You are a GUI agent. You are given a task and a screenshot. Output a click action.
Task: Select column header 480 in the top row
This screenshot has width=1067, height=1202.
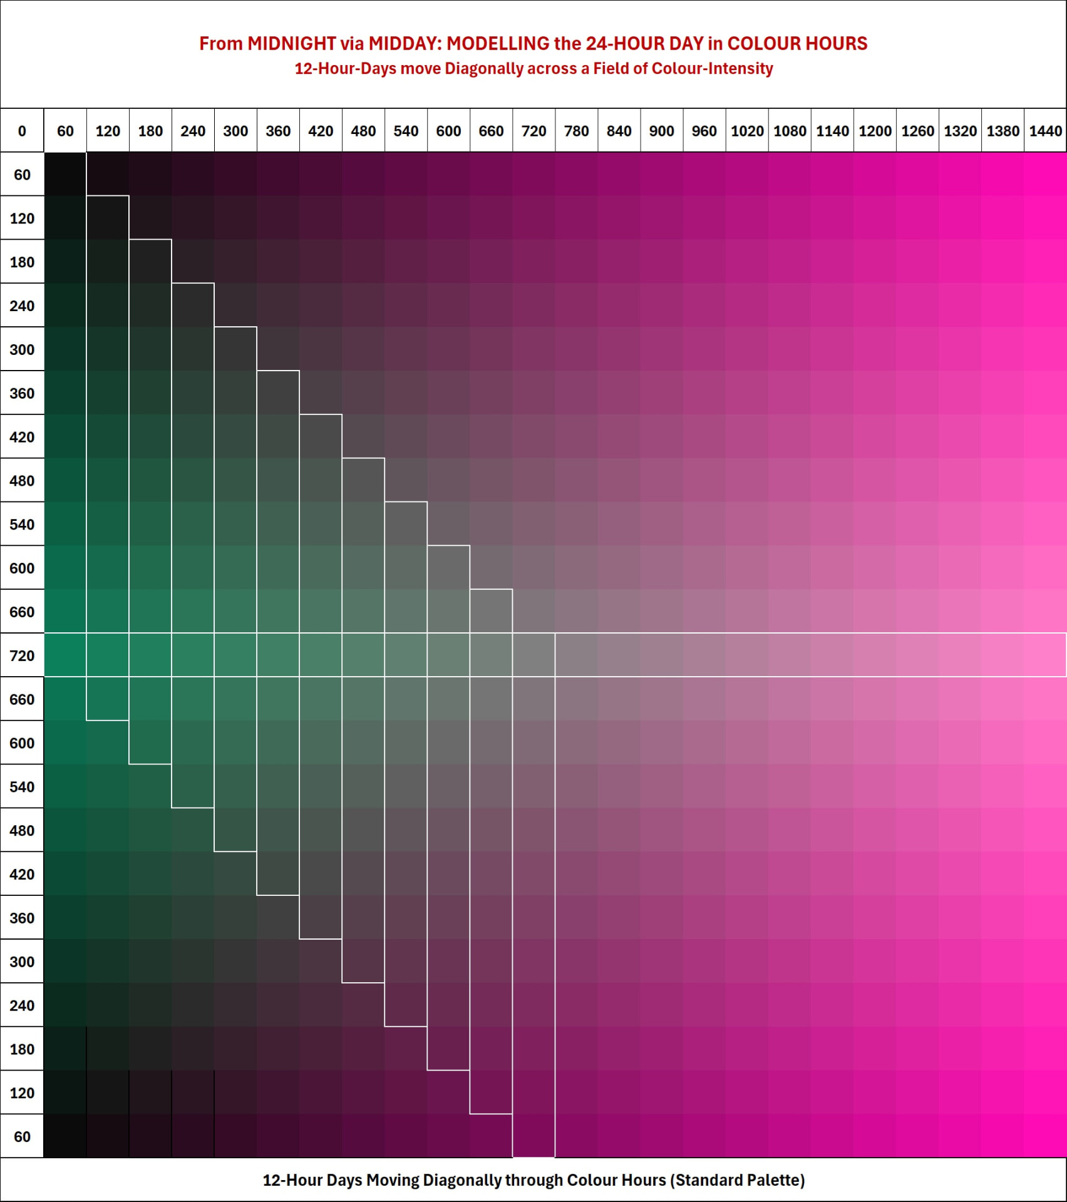(363, 131)
